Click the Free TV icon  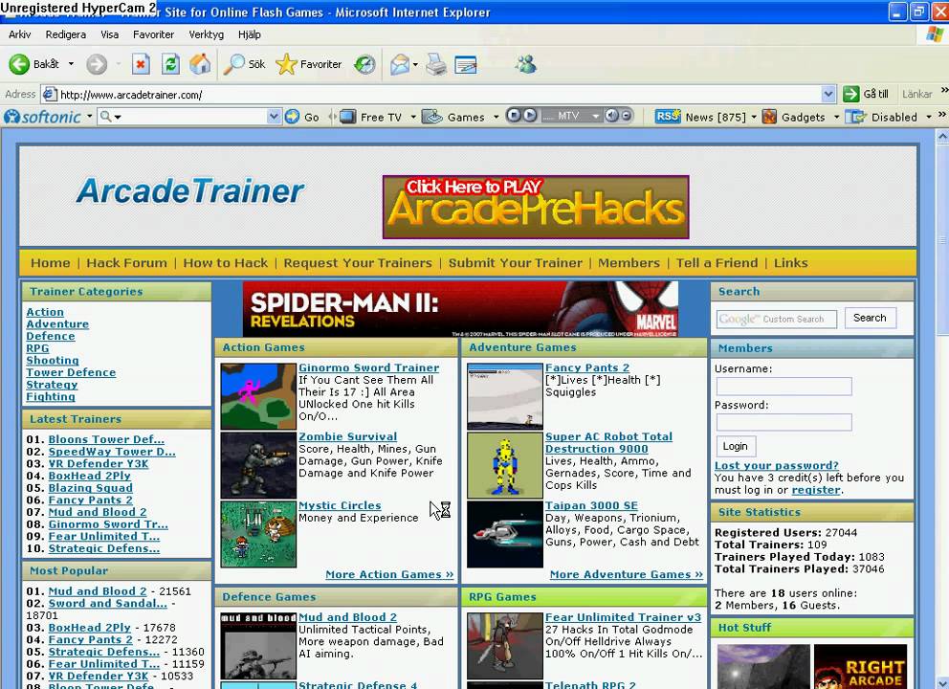(x=348, y=116)
